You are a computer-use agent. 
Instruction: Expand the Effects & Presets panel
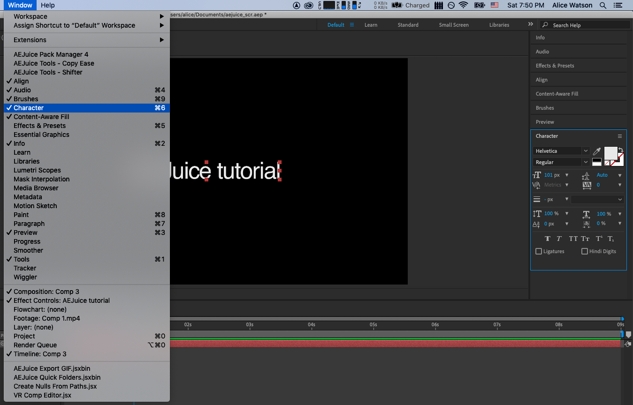tap(555, 66)
